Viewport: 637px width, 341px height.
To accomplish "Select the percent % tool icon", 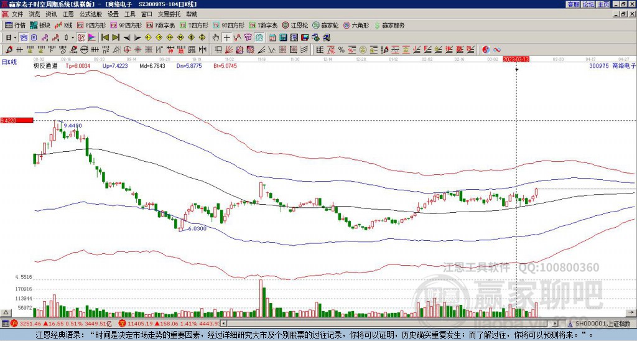I will [342, 50].
